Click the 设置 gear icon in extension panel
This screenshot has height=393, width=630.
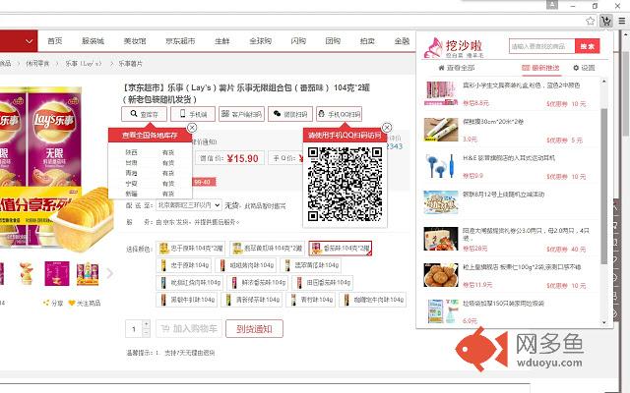coord(576,68)
